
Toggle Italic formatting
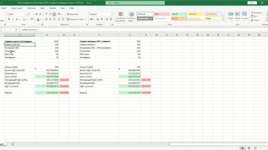tap(13, 19)
